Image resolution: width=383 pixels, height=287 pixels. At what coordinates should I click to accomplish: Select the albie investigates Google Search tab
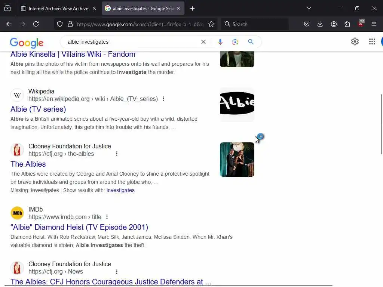pos(143,9)
